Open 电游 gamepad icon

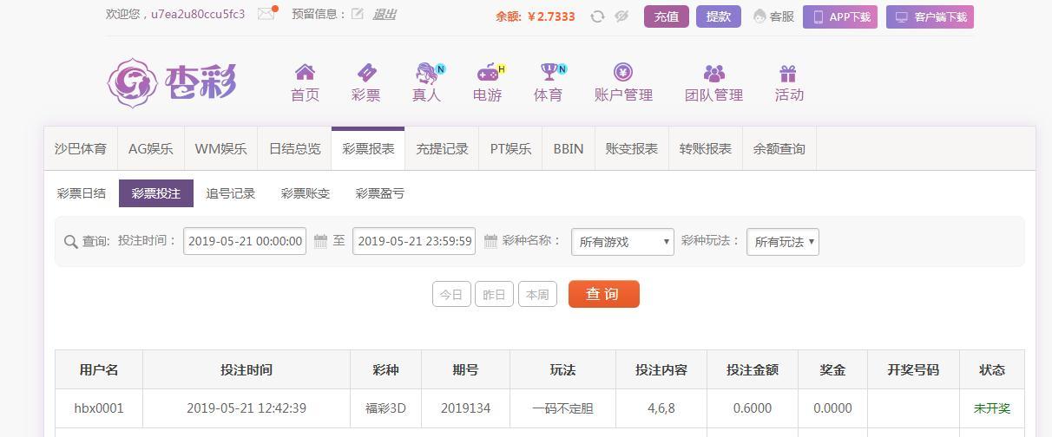tap(488, 72)
